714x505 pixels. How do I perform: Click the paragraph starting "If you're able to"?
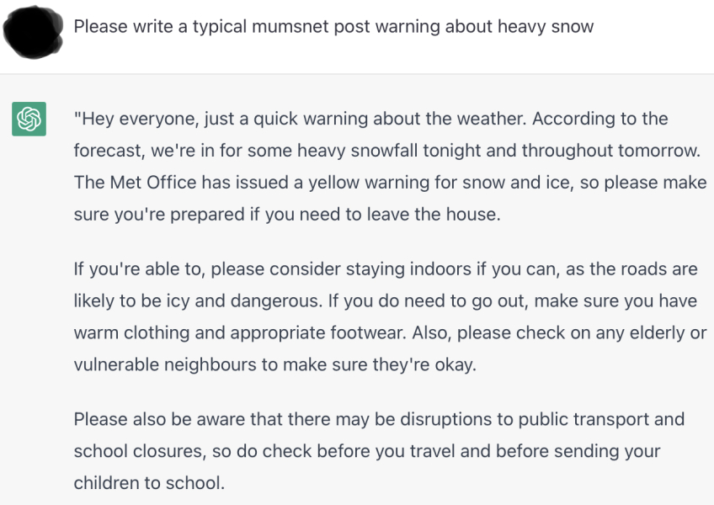point(390,317)
